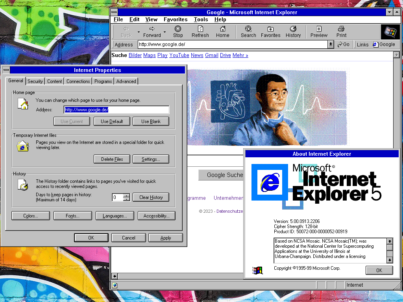Click the browser Address URL field
403x302 pixels.
[x=233, y=44]
